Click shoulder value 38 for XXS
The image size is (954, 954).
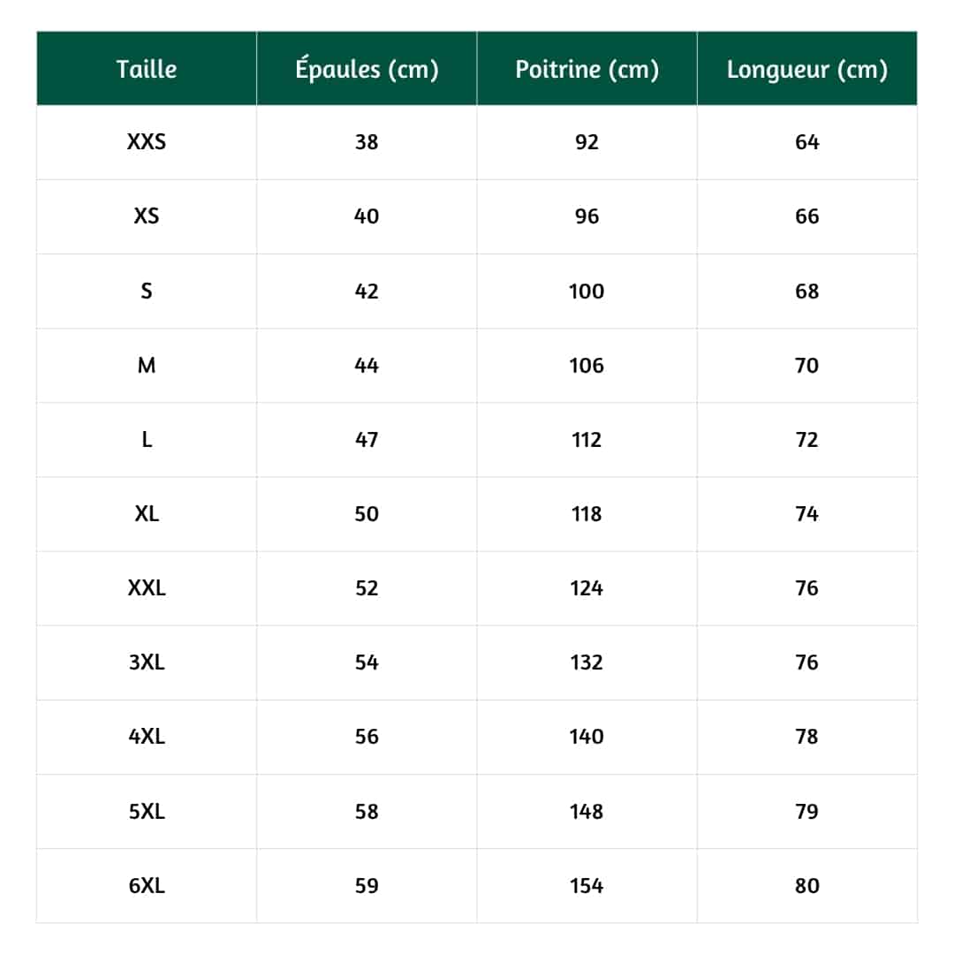pyautogui.click(x=367, y=142)
